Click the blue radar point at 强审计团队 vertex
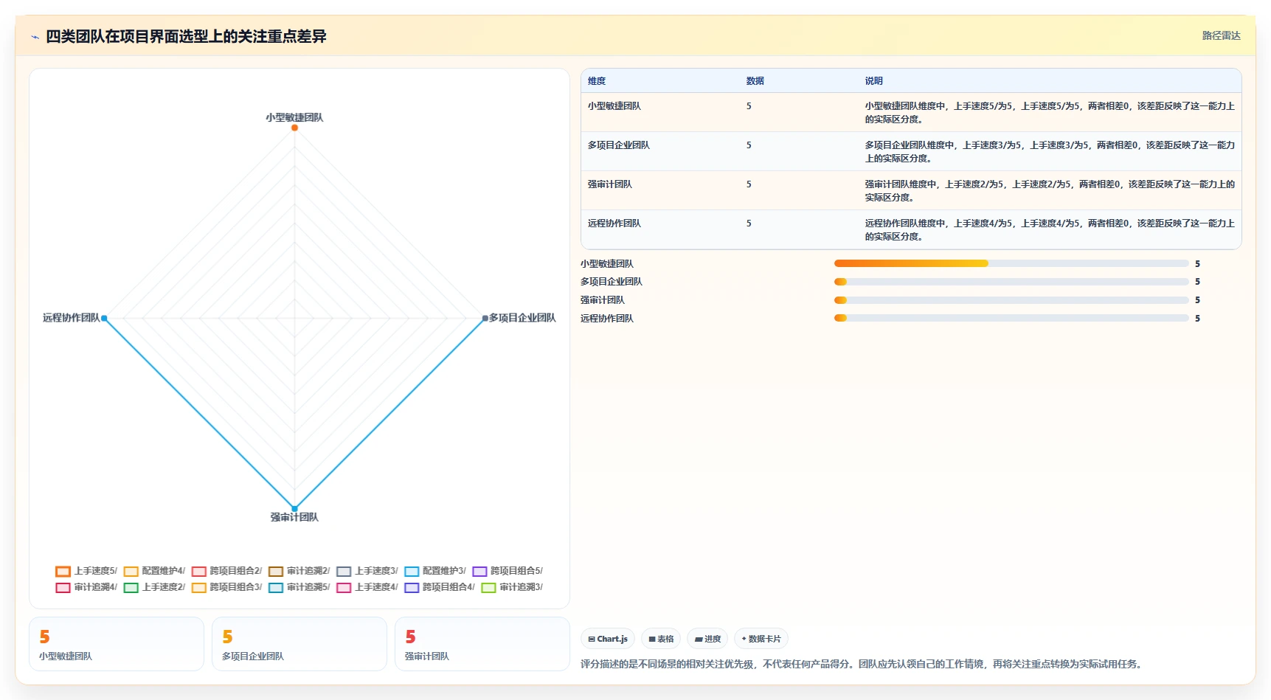Viewport: 1271px width, 700px height. point(294,509)
